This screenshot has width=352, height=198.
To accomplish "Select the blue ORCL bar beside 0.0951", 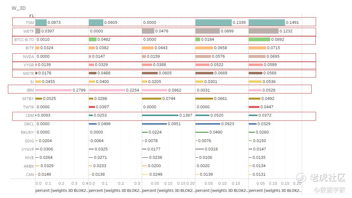I will point(155,124).
